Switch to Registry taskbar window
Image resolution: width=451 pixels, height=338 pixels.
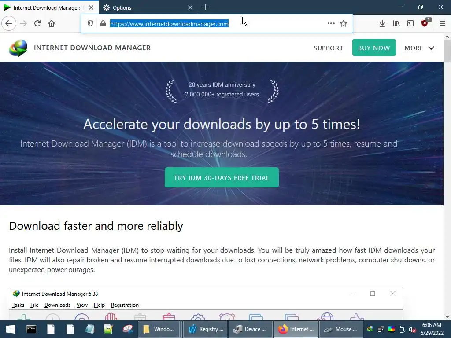[x=205, y=329]
